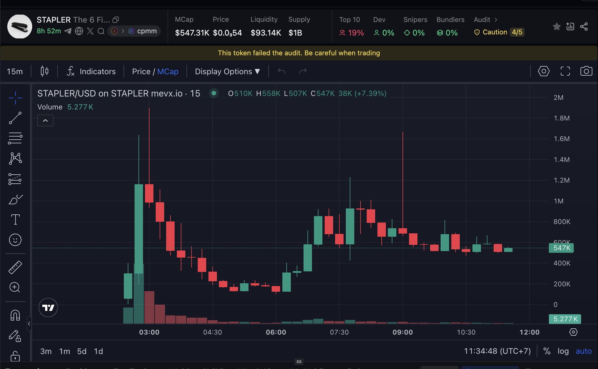Select the ruler measure tool

point(15,267)
